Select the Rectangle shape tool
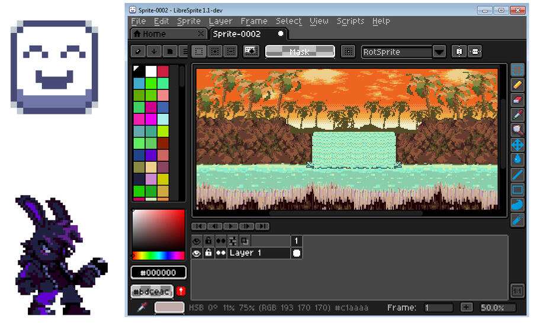 (517, 190)
